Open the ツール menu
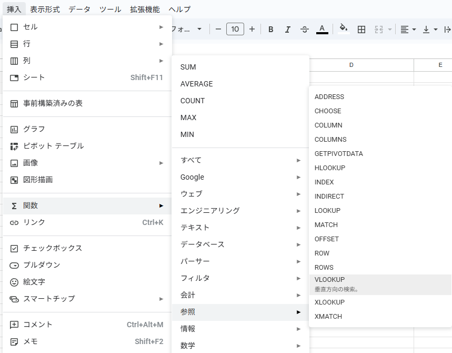Viewport: 452px width, 353px height. [110, 9]
